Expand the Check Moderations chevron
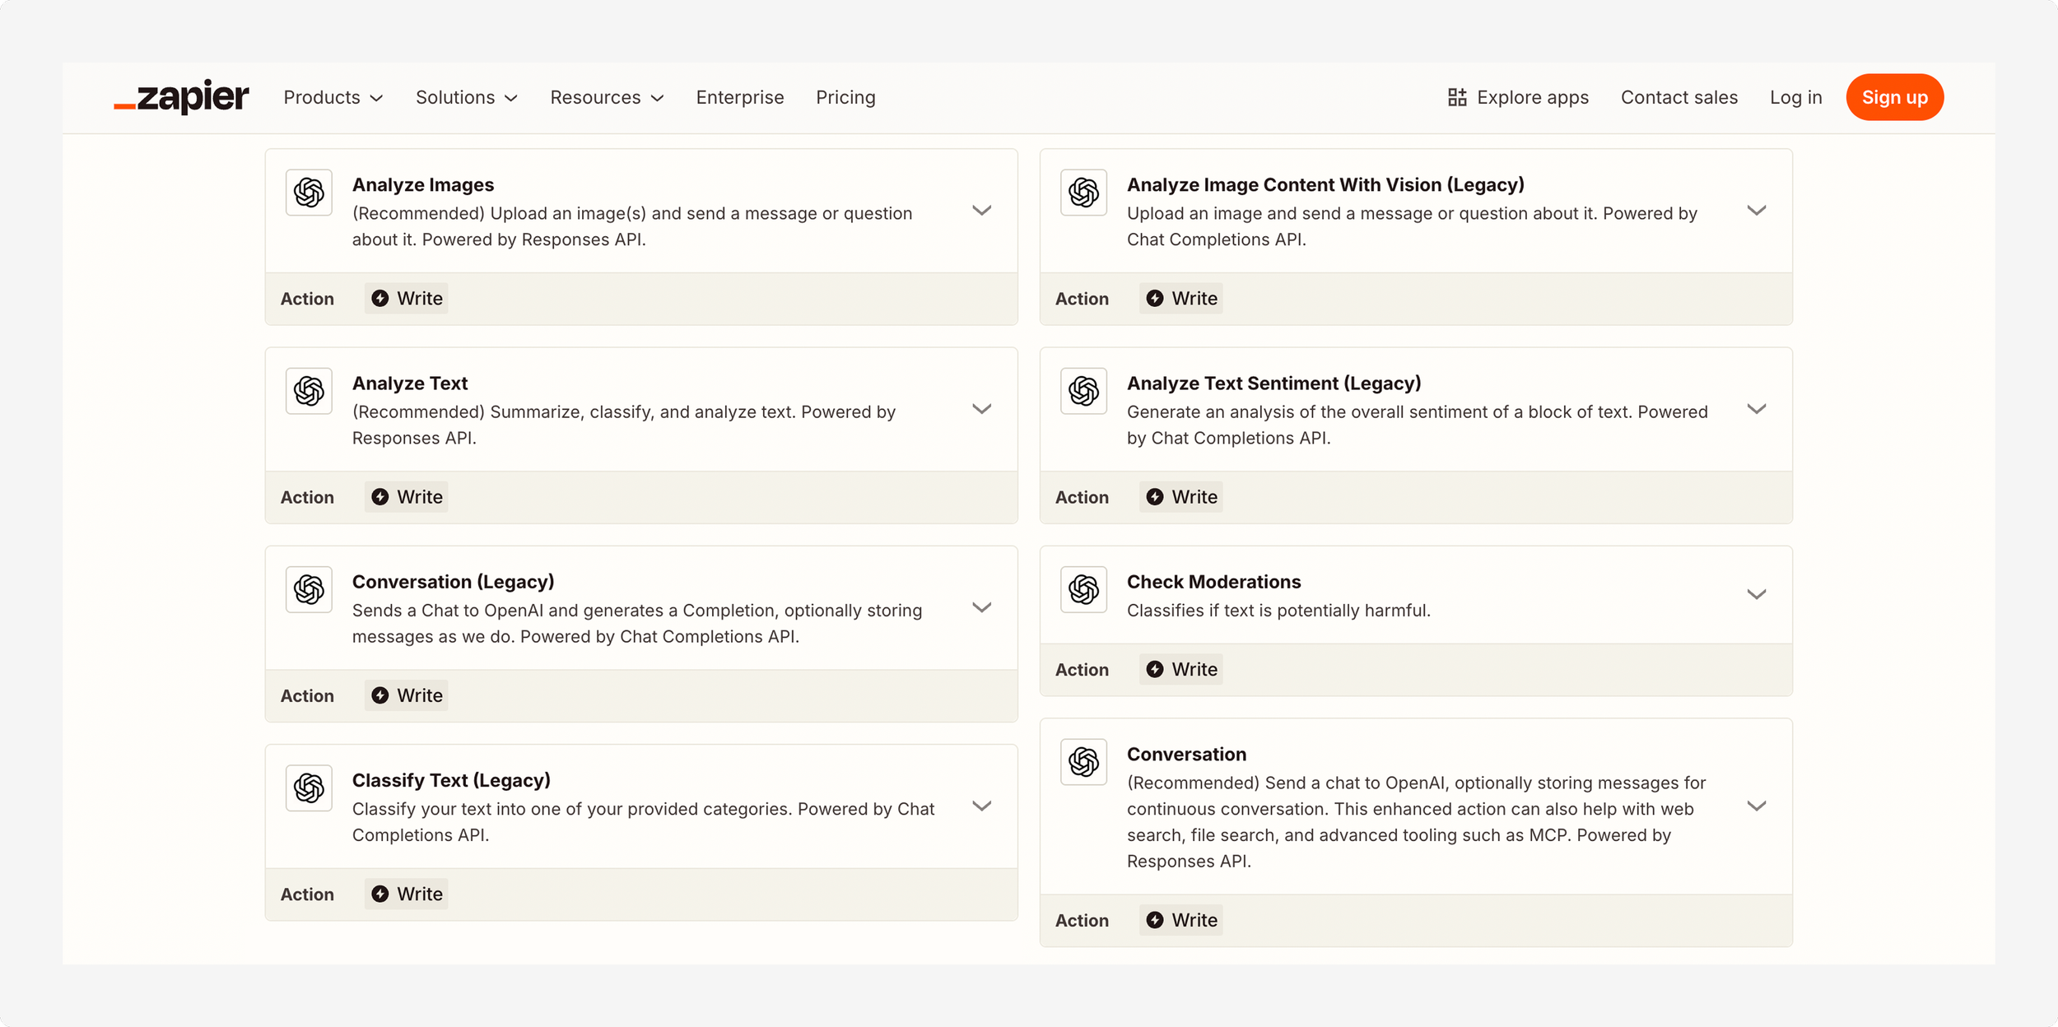This screenshot has width=2058, height=1027. (1756, 594)
